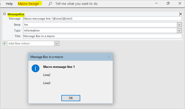
Task: Click the Beep argument label
Action: coord(17,25)
